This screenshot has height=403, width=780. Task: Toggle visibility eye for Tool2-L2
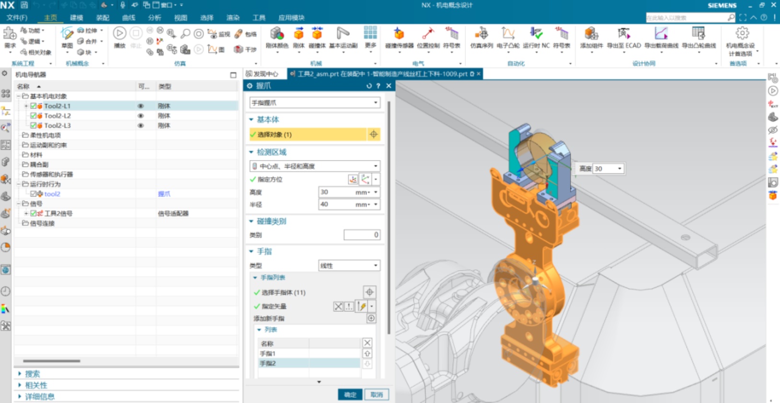(140, 116)
